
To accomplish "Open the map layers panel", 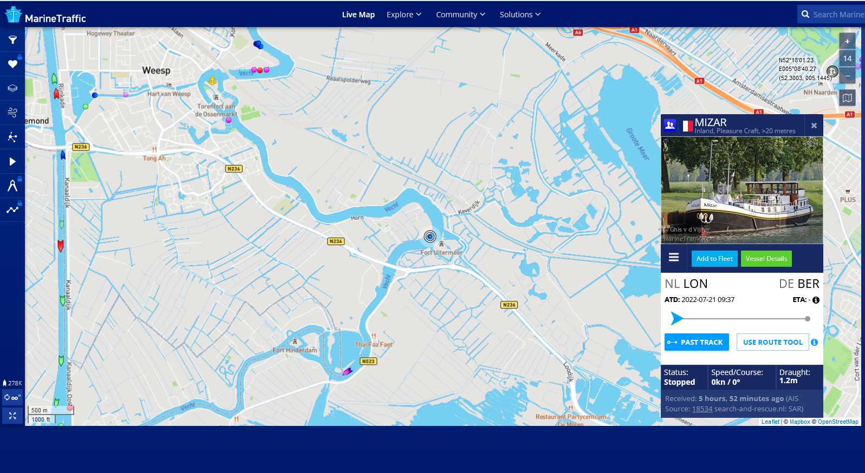I will point(12,88).
